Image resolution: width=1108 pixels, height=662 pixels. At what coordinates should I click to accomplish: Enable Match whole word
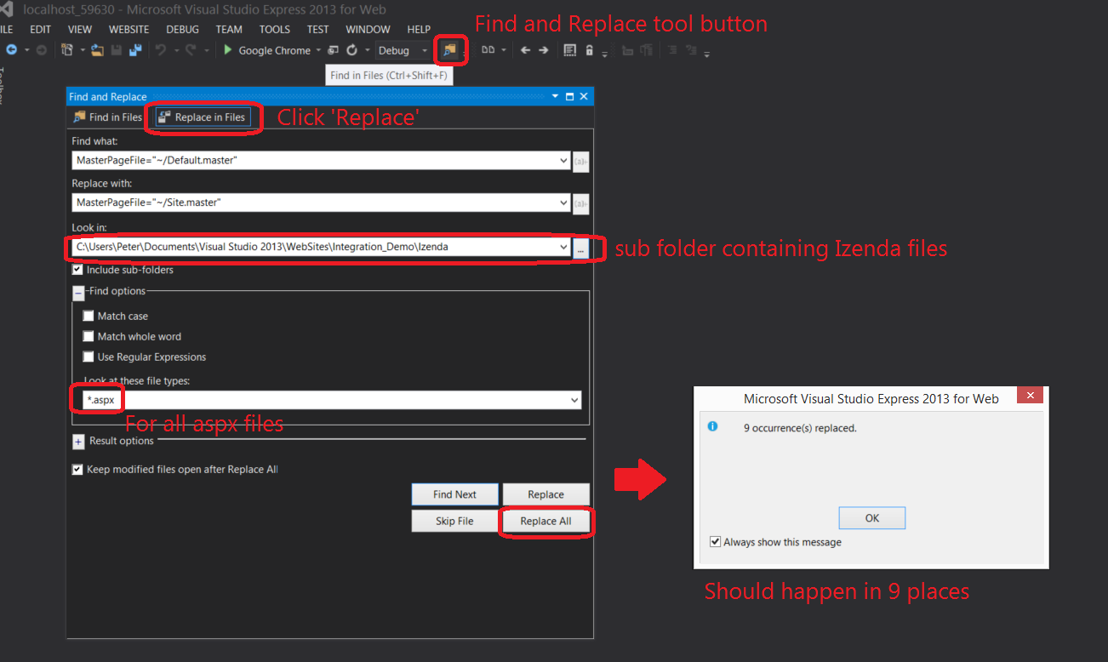coord(89,336)
